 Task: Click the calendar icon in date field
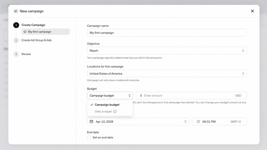[x=92, y=122]
